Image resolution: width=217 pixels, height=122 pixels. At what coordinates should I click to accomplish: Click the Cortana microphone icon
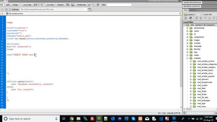click(56, 119)
